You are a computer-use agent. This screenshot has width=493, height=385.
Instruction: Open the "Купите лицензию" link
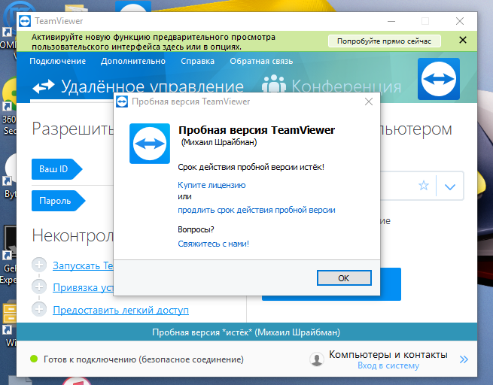(212, 185)
